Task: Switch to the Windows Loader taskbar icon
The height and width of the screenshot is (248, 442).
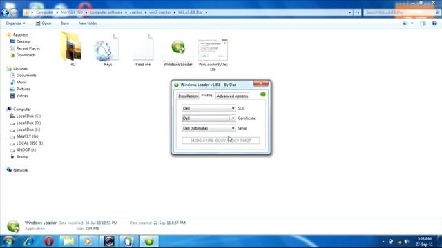Action: pyautogui.click(x=149, y=241)
